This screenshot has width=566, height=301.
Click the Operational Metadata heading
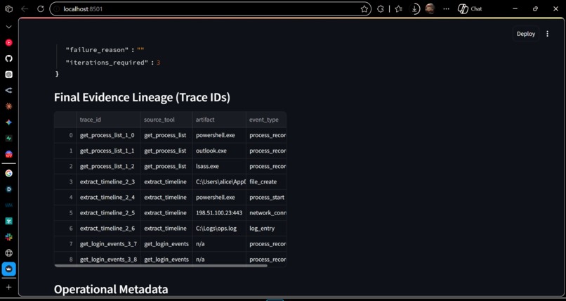(x=111, y=289)
